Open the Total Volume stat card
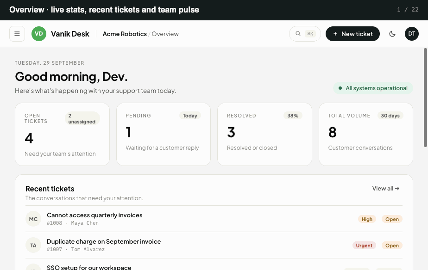The height and width of the screenshot is (270, 428). (366, 135)
